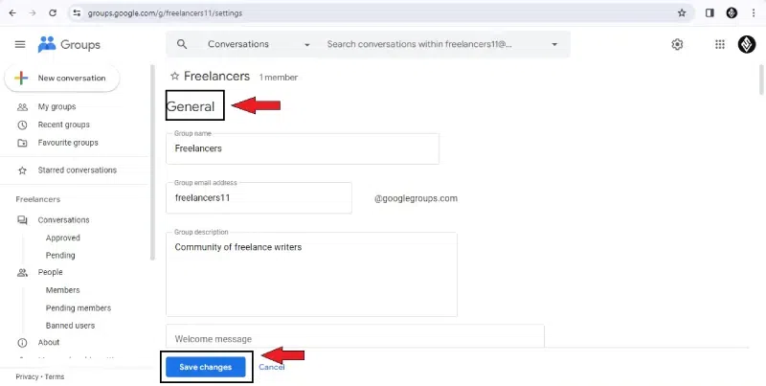Image resolution: width=766 pixels, height=386 pixels.
Task: Click the page vertical scrollbar
Action: pyautogui.click(x=760, y=79)
